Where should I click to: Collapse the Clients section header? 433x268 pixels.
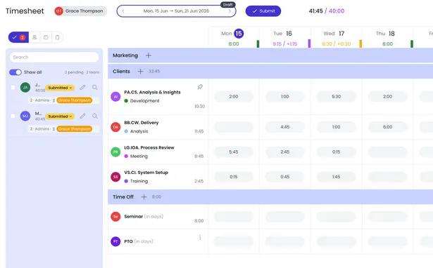[270, 72]
